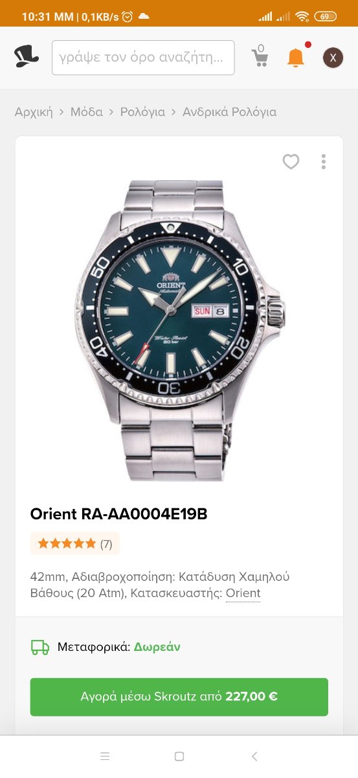Image resolution: width=358 pixels, height=778 pixels.
Task: Add watch to favorites with heart icon
Action: click(291, 161)
